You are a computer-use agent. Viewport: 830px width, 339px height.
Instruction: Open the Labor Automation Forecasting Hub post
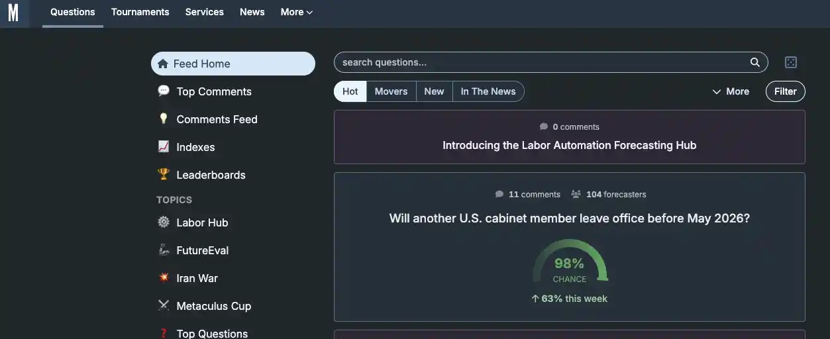(569, 145)
